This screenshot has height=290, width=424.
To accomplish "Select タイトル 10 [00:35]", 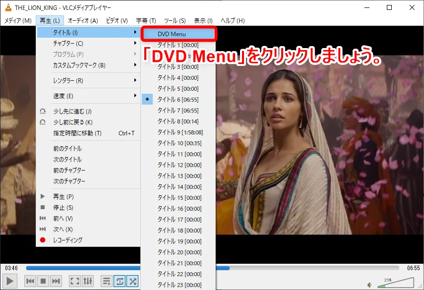I will [x=178, y=143].
